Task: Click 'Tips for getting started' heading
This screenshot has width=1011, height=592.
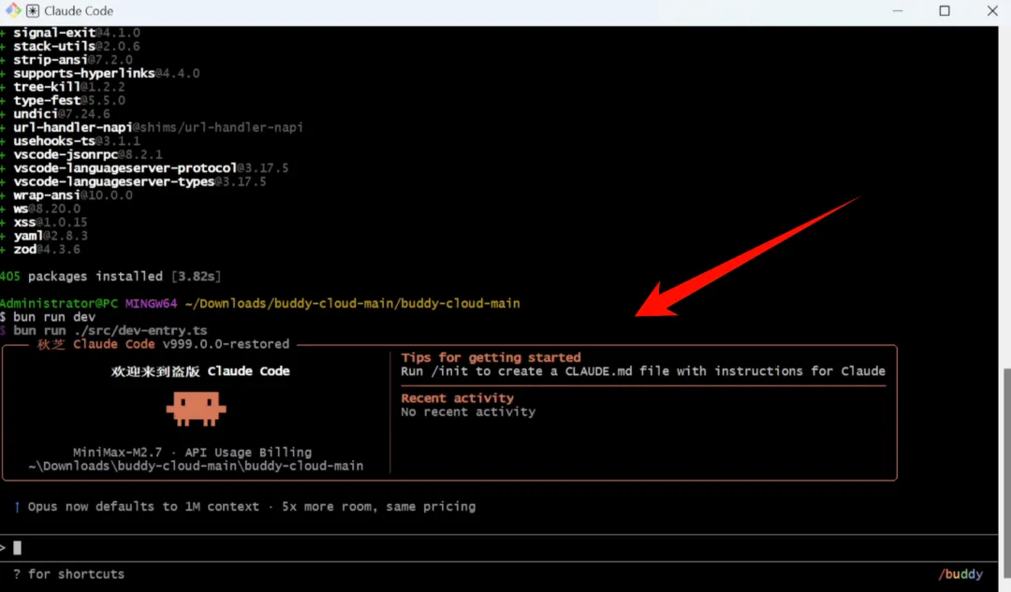Action: click(x=491, y=357)
